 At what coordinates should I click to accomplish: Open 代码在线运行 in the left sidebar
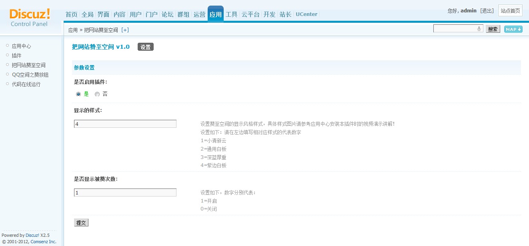click(26, 84)
